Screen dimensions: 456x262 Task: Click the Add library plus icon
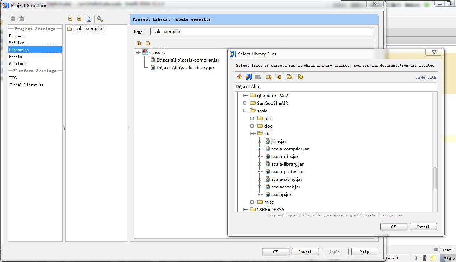(70, 19)
